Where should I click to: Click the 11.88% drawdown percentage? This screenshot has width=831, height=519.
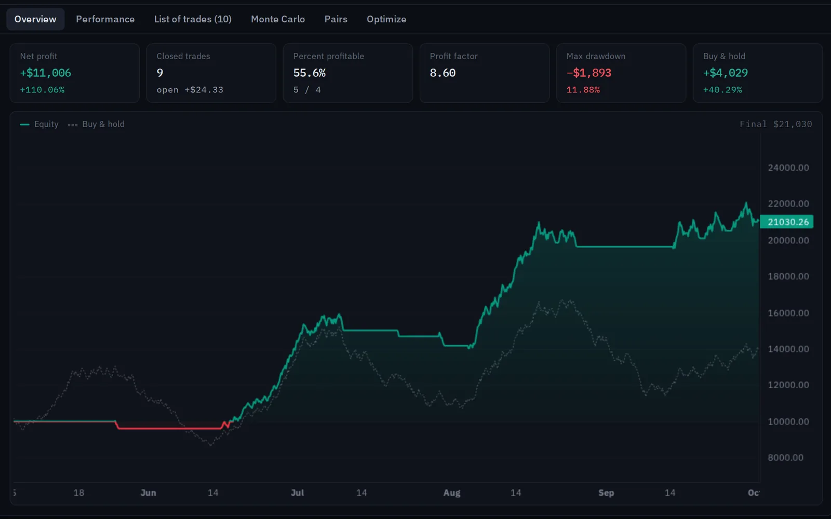click(x=583, y=90)
